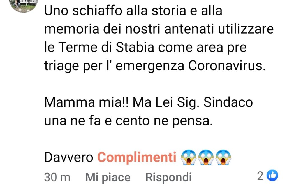287x189 pixels.
Task: Tap the blue thumbs-up reaction icon
Action: click(272, 175)
